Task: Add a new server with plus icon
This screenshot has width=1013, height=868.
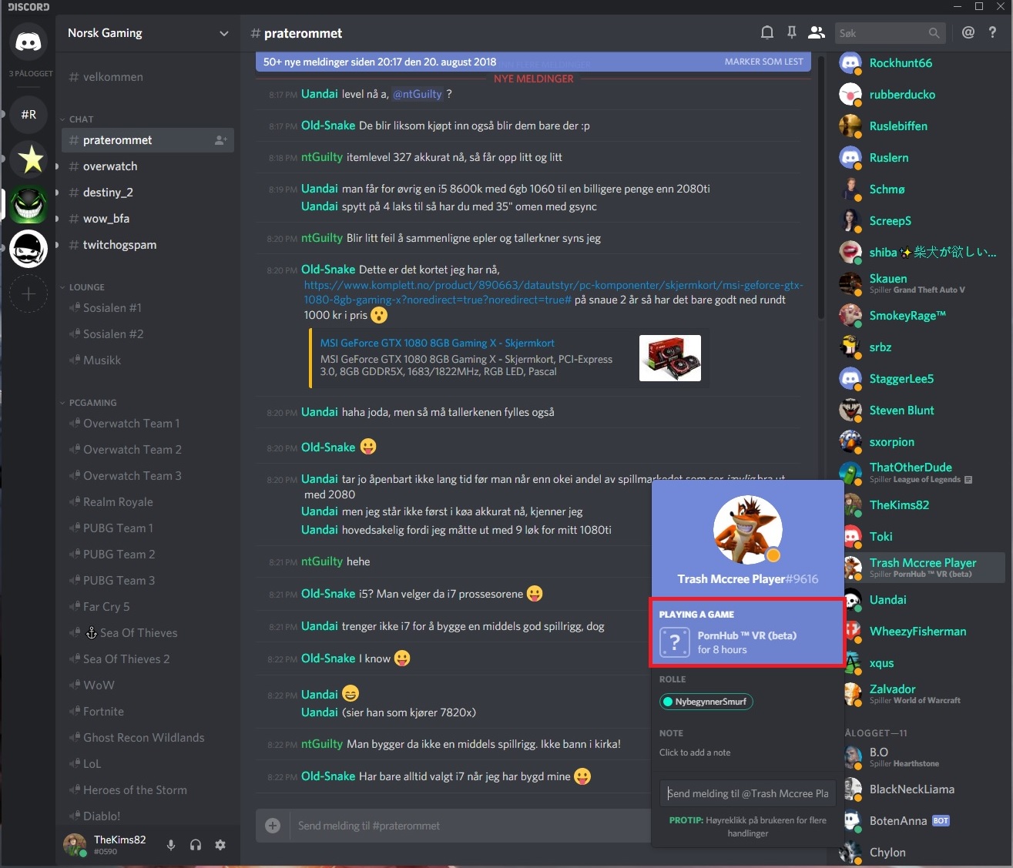Action: 29,293
